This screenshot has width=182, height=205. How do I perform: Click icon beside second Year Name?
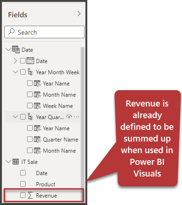click(x=37, y=128)
